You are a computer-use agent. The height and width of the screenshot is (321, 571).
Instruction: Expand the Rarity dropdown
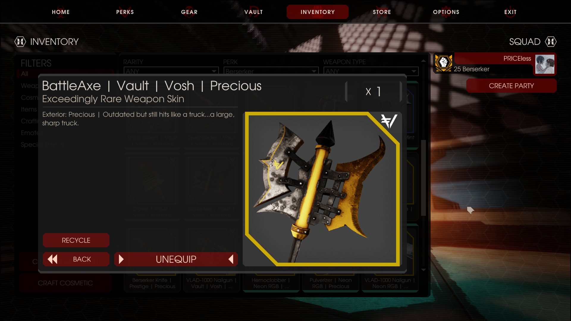[171, 71]
